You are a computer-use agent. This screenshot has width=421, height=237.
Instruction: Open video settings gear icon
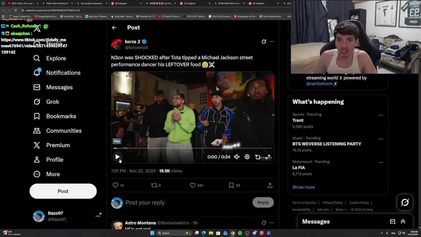tap(247, 157)
